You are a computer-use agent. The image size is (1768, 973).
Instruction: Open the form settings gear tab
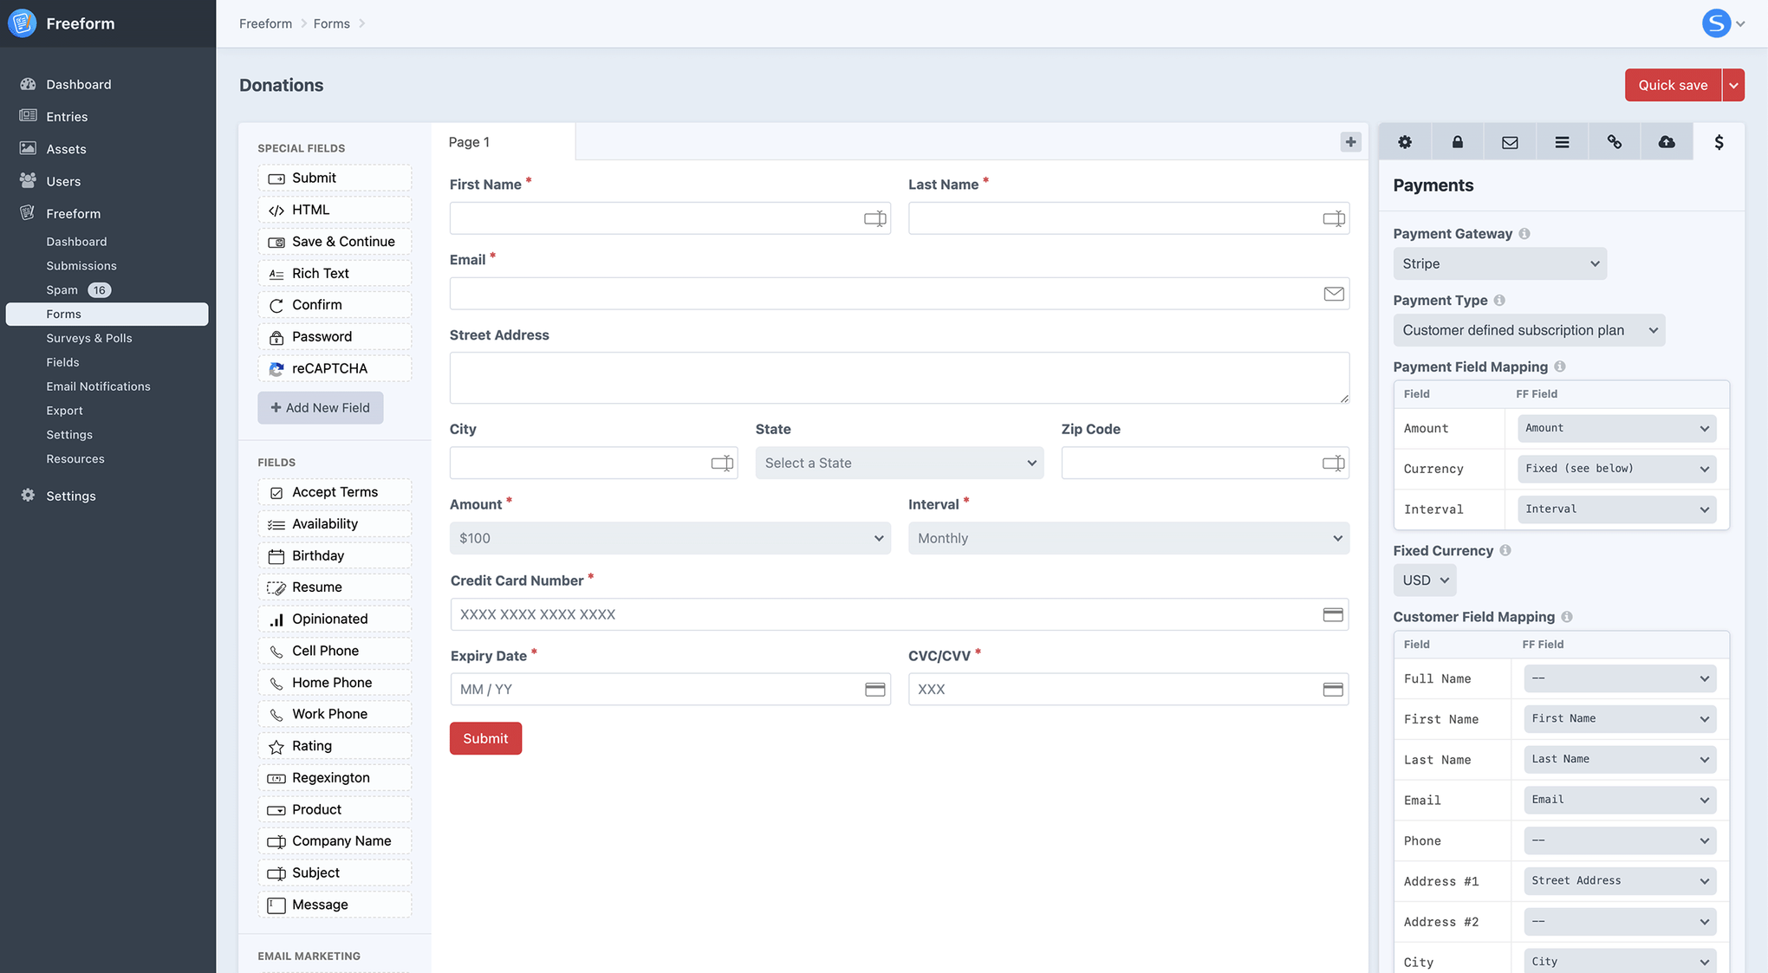click(1405, 141)
